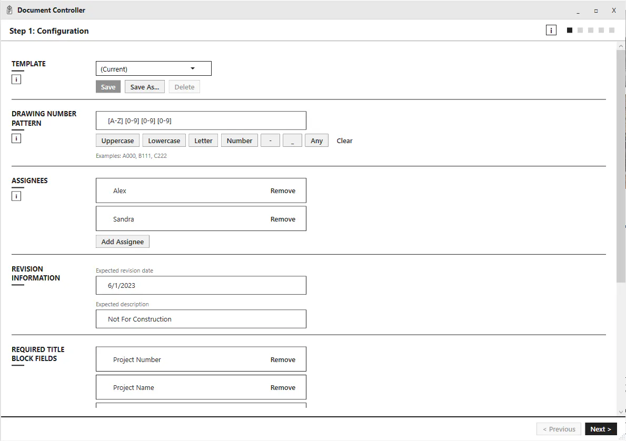Open the (Current) template dropdown
Screen dimensions: 626x441
click(154, 68)
